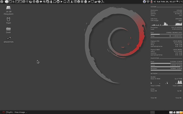Select the Trash desktop icon
The height and width of the screenshot is (114, 183).
tap(8, 21)
